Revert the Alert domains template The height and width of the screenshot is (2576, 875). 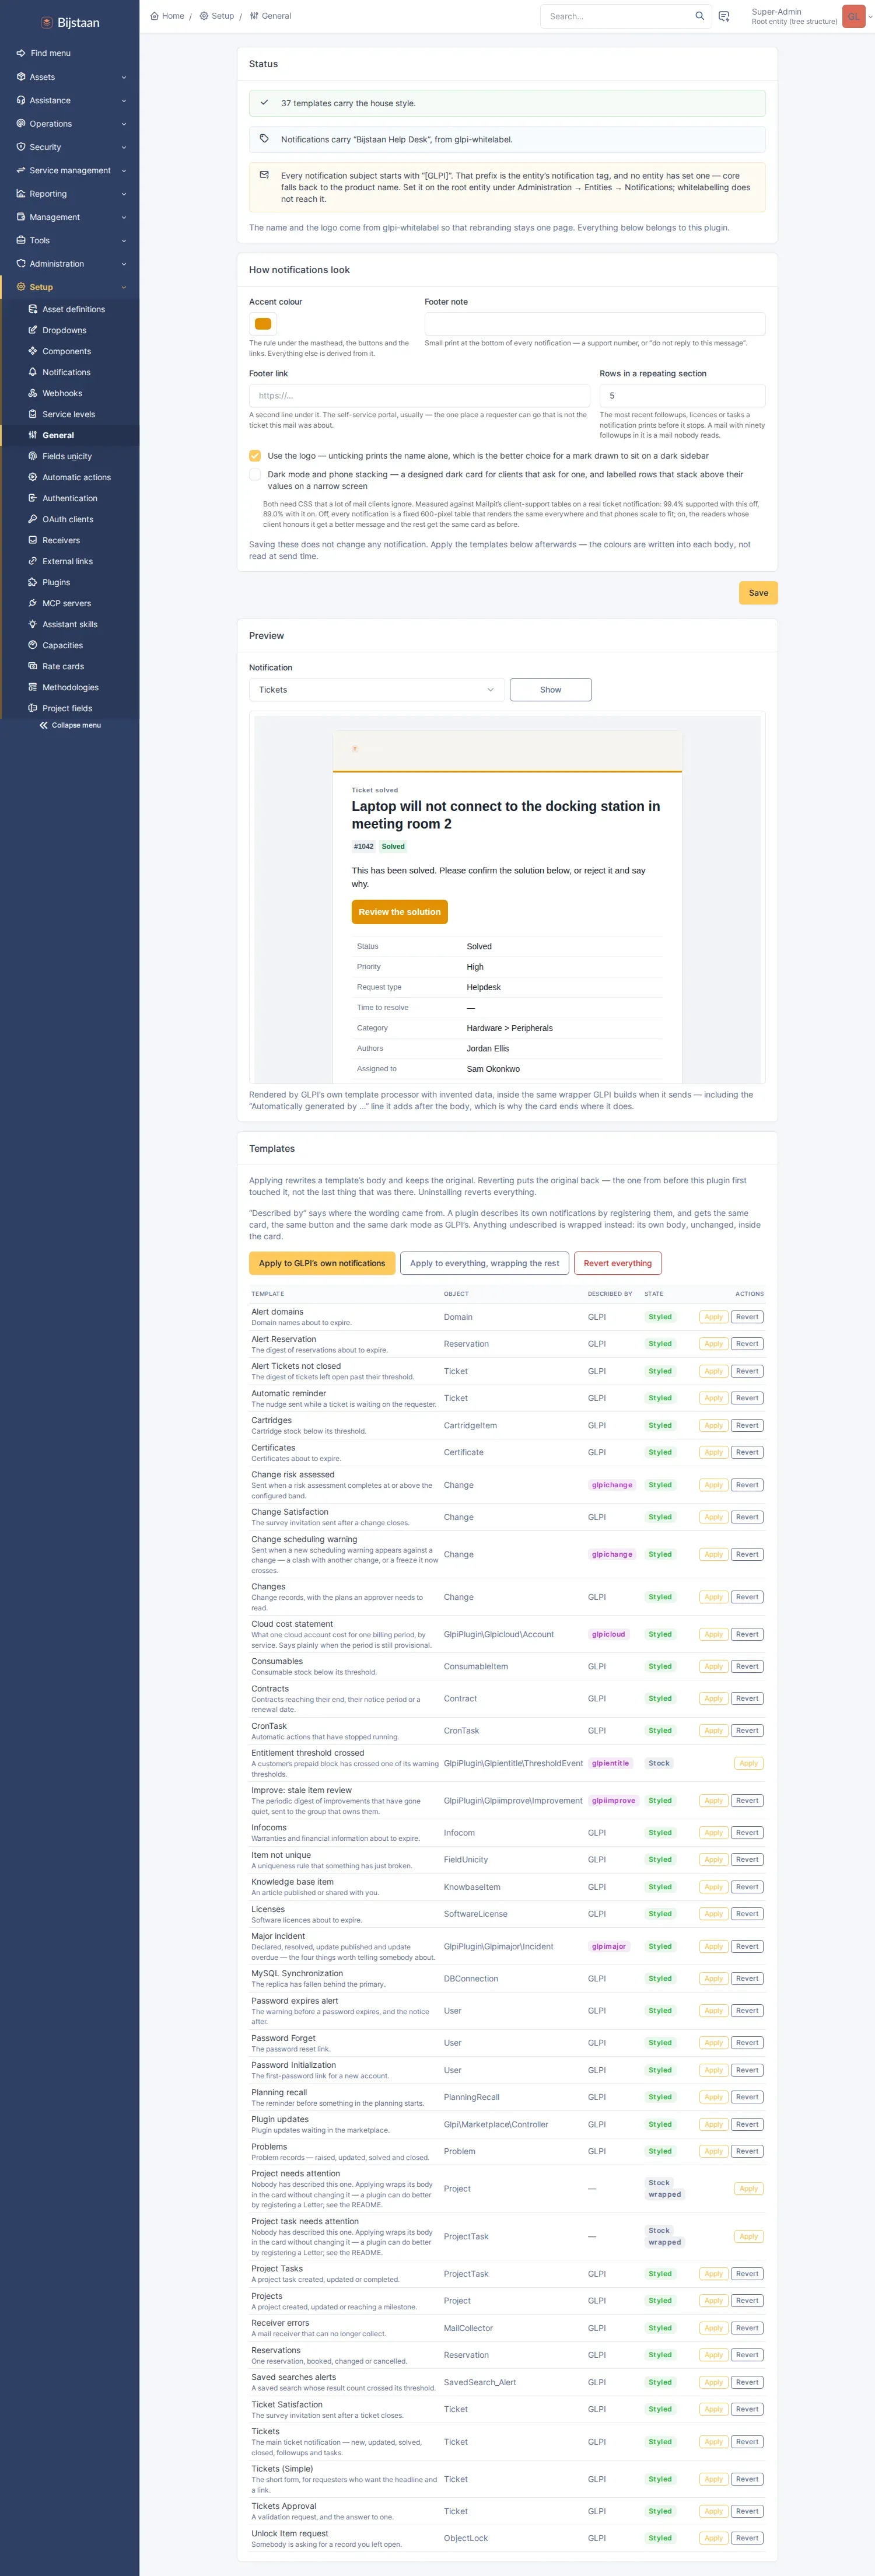click(x=747, y=1317)
